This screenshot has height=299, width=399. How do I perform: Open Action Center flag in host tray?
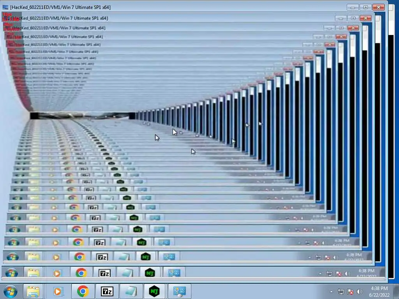tap(350, 292)
